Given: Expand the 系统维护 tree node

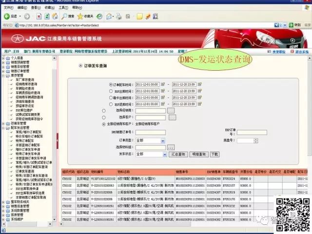Looking at the screenshot, I should click(3, 219).
